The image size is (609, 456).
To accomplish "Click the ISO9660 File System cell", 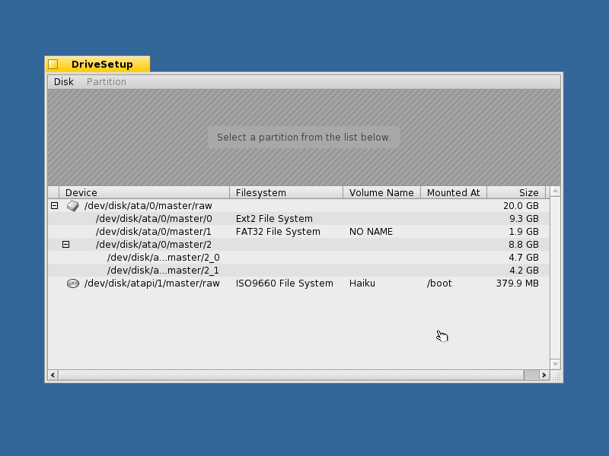I will [x=284, y=283].
